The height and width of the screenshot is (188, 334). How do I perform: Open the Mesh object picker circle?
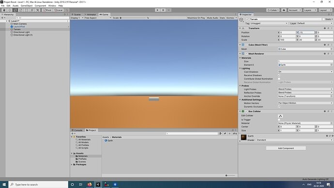click(x=332, y=49)
